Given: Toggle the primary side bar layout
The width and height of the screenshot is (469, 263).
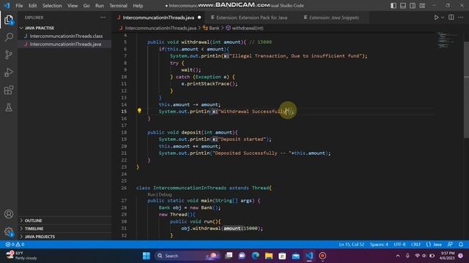Looking at the screenshot, I should click(394, 6).
